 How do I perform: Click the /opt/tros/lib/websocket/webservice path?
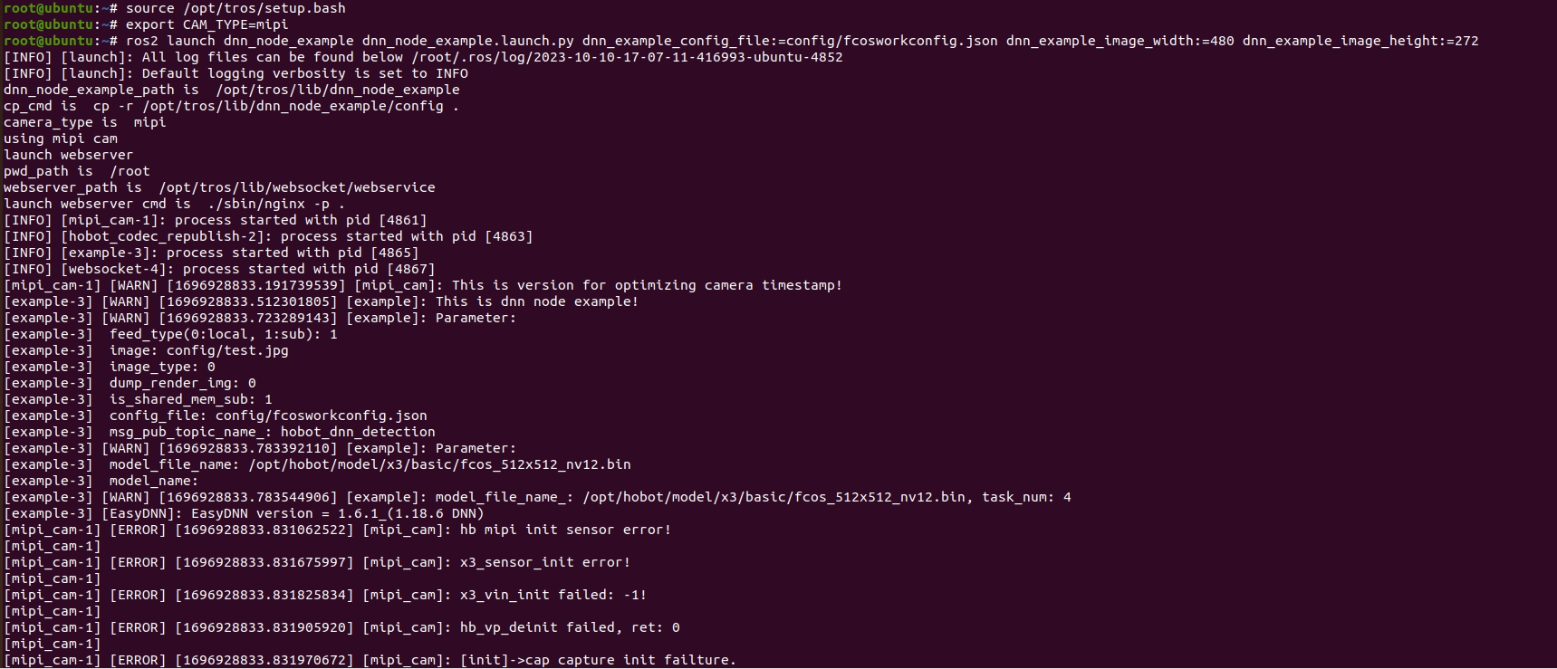click(297, 187)
